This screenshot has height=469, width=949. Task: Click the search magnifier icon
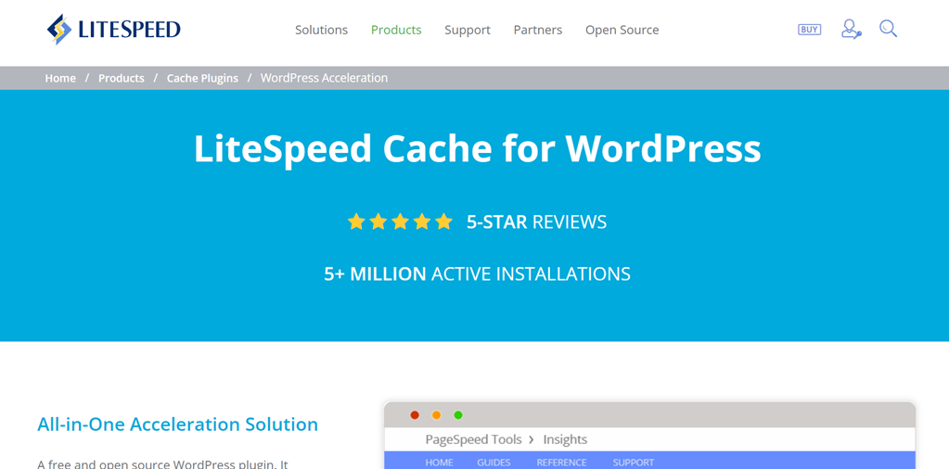[888, 30]
